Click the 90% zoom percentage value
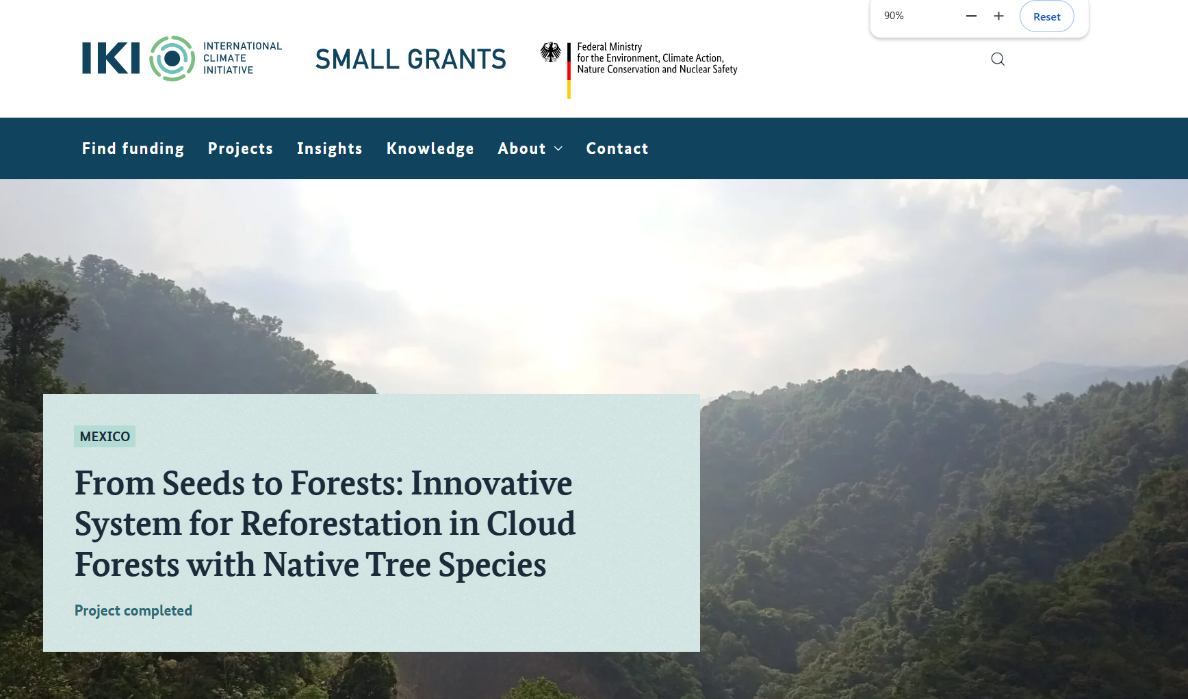This screenshot has height=699, width=1188. click(894, 16)
